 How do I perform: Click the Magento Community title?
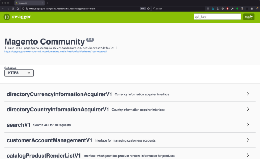click(45, 42)
